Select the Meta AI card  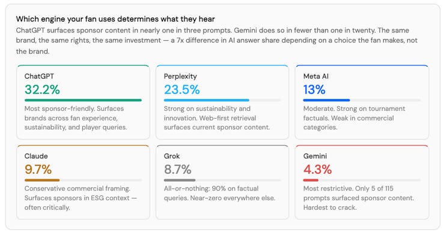[x=362, y=102]
